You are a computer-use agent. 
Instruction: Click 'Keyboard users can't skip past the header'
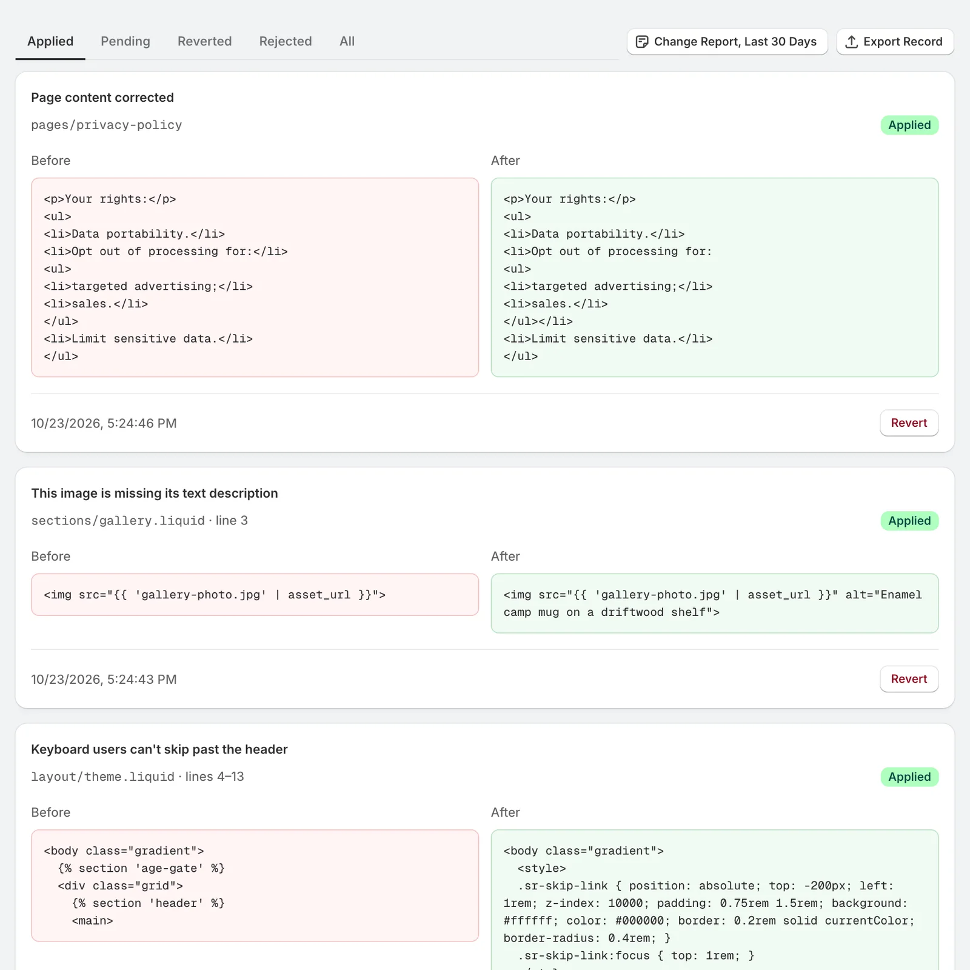159,749
